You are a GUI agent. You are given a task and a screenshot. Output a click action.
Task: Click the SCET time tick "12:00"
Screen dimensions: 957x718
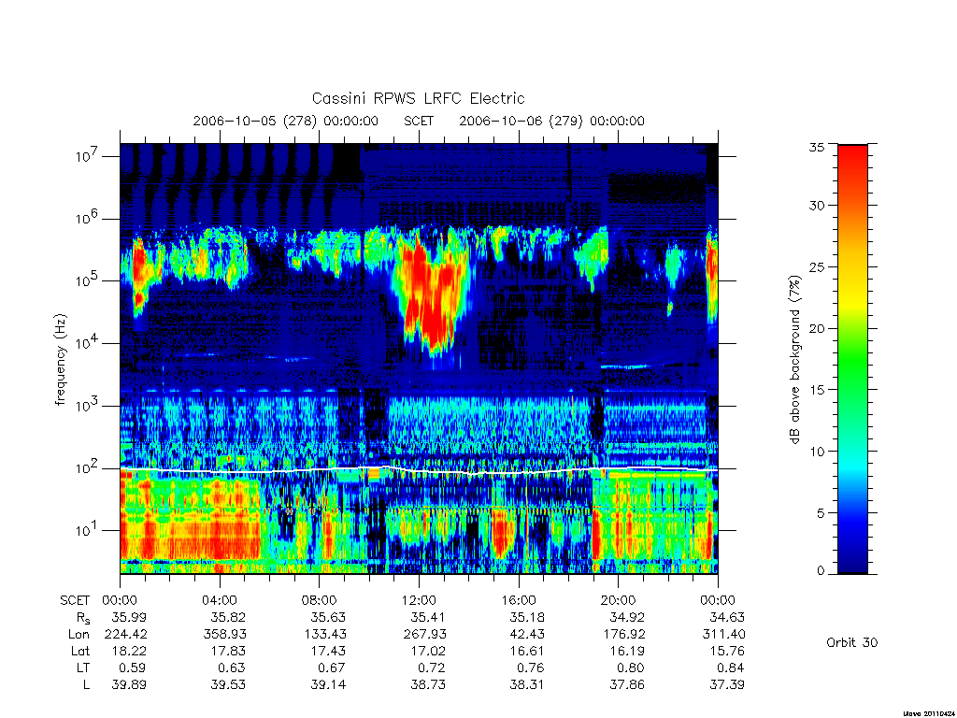pyautogui.click(x=419, y=600)
